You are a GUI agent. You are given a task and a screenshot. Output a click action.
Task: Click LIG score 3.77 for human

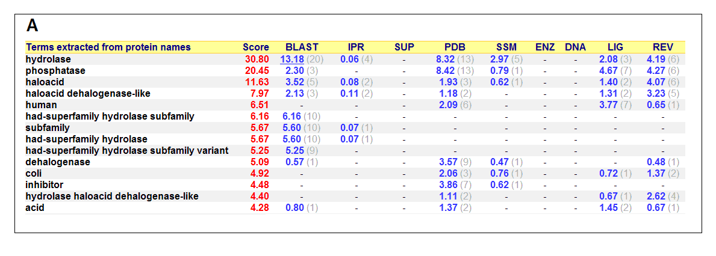pos(608,105)
